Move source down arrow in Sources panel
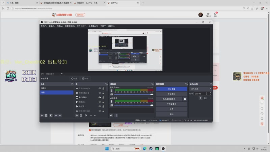Image resolution: width=270 pixels, height=152 pixels. [x=95, y=116]
